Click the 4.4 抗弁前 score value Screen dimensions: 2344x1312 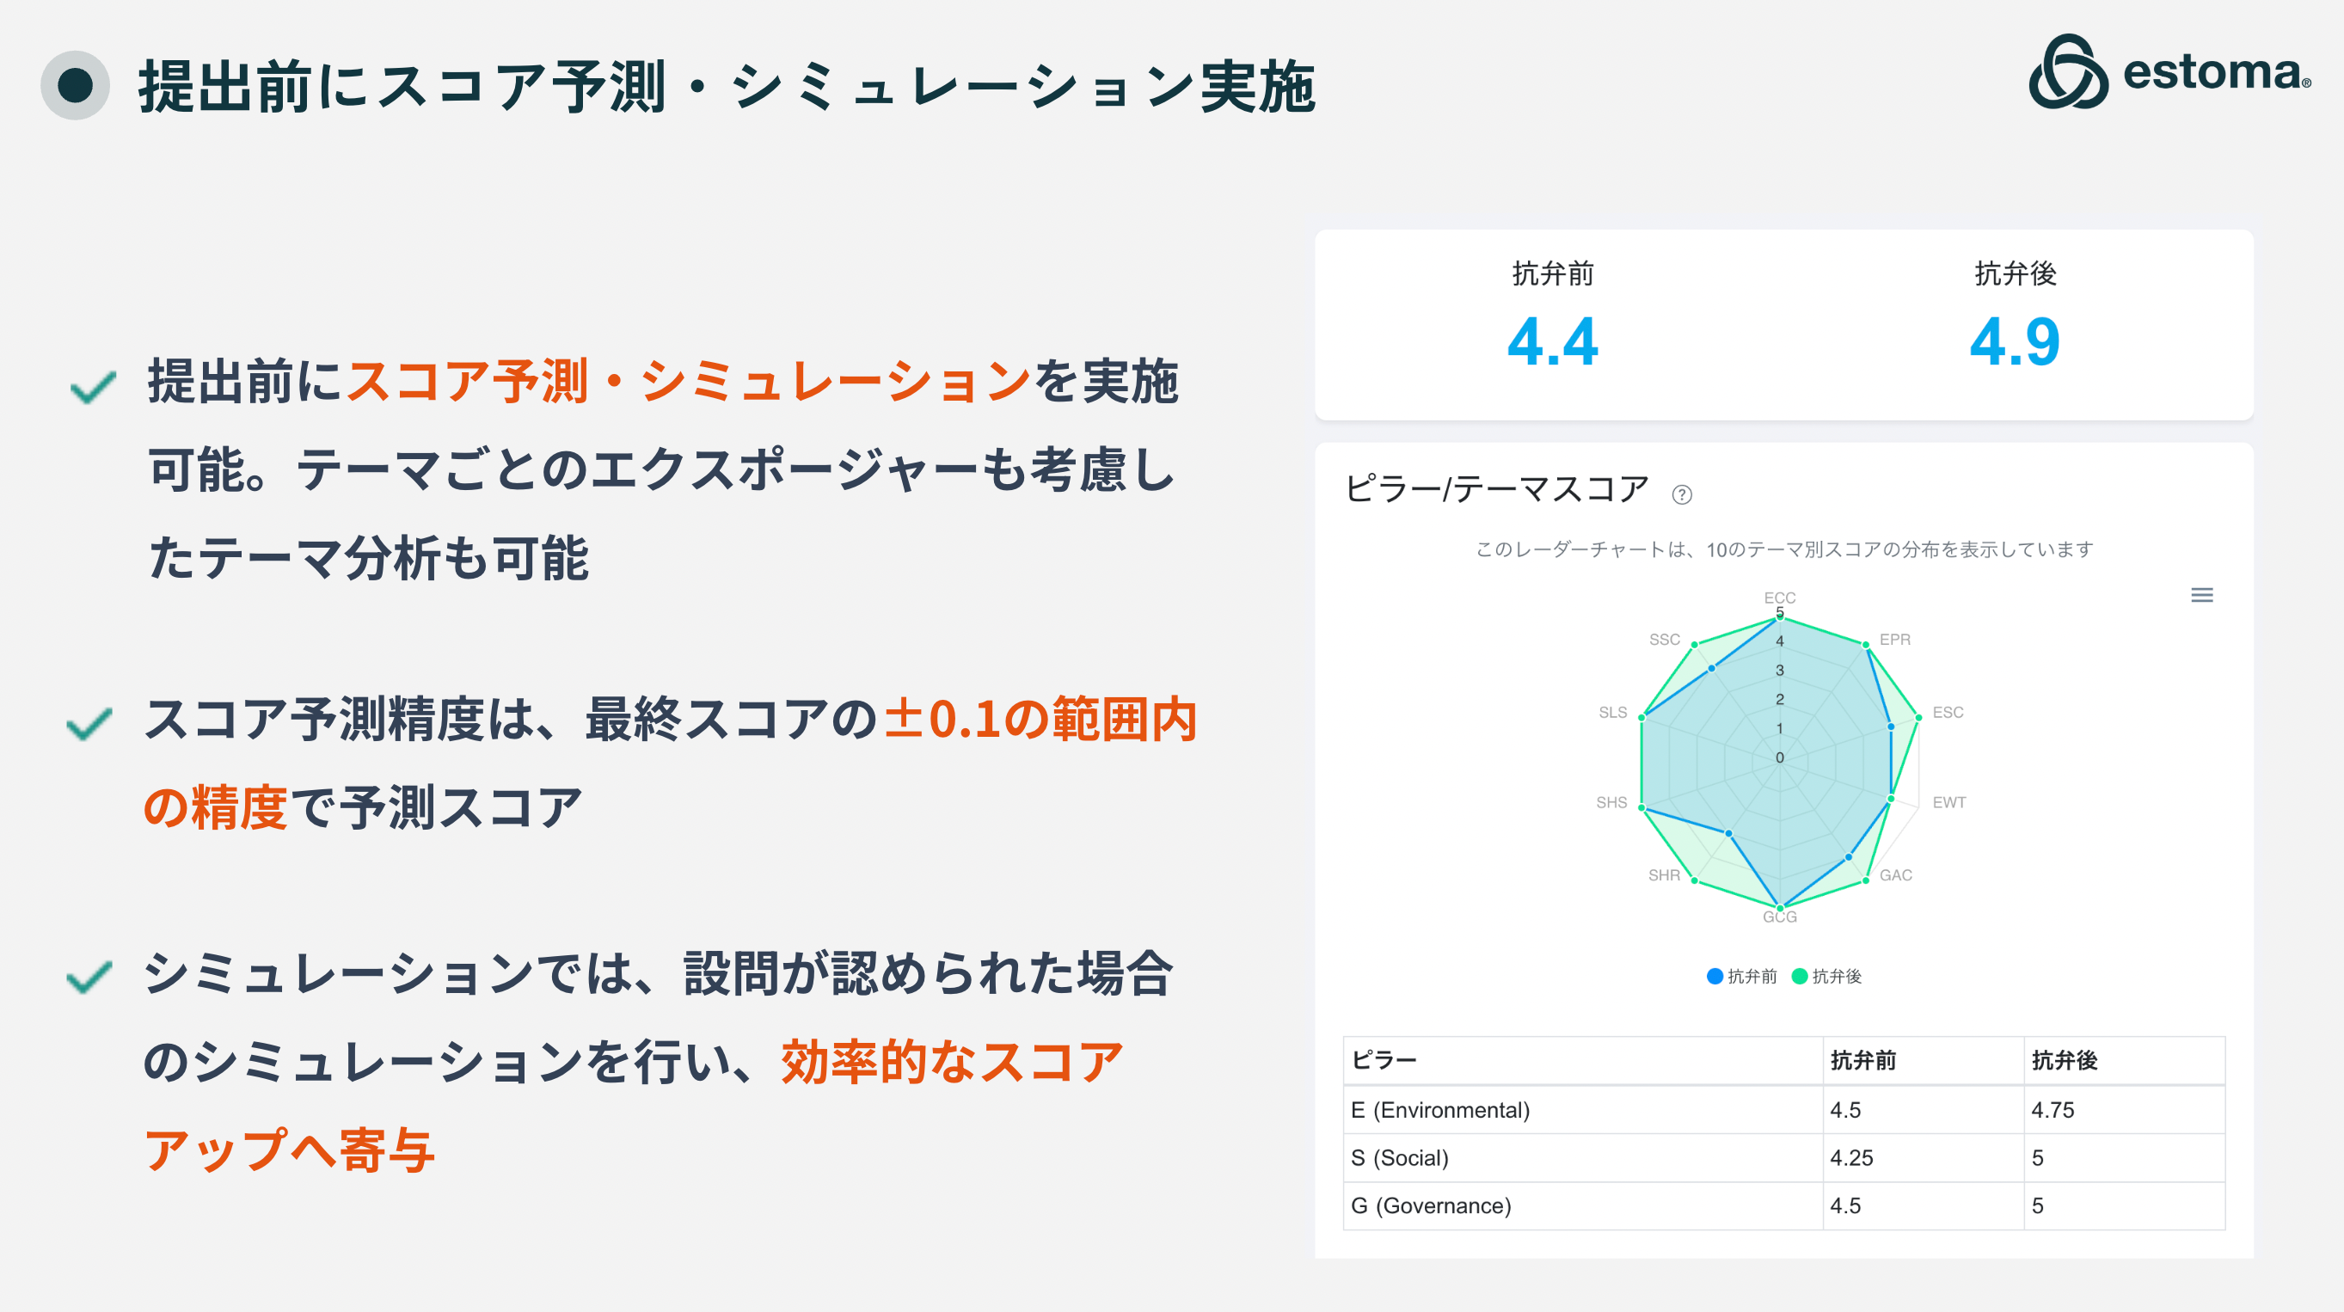(x=1552, y=342)
